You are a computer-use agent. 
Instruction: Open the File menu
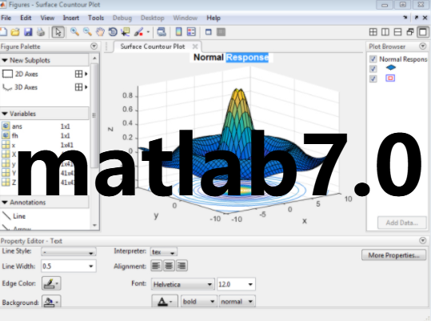click(6, 18)
